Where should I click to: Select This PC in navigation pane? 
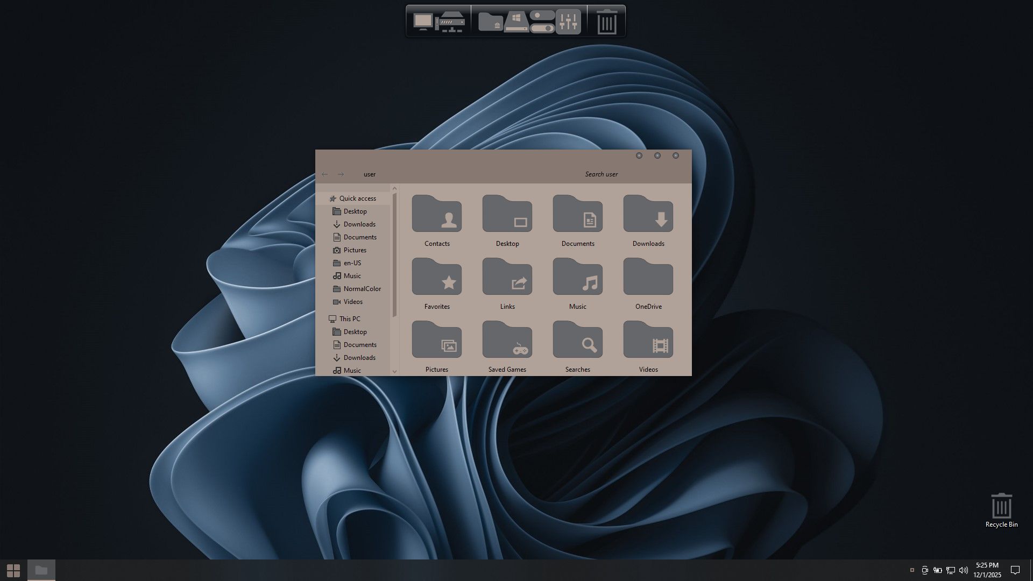[x=349, y=319]
